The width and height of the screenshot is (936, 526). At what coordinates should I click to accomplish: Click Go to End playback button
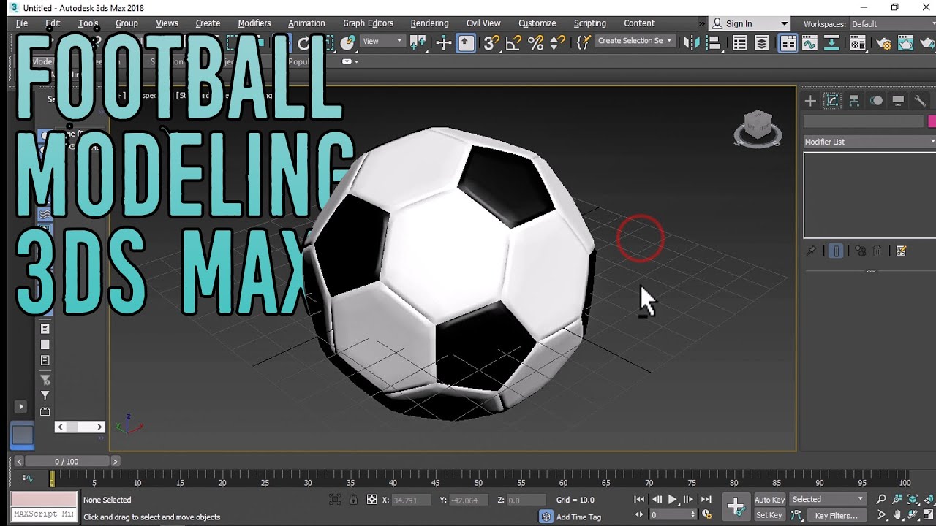pos(706,500)
